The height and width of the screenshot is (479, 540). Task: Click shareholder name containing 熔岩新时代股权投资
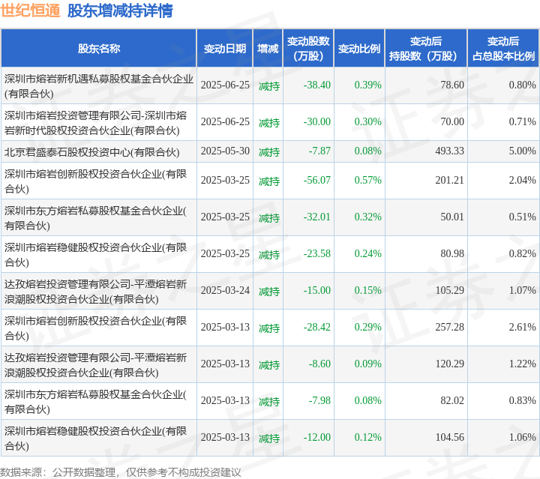tap(95, 123)
